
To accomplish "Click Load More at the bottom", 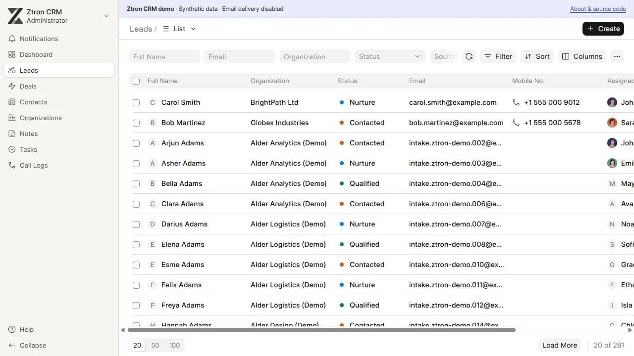I will tap(560, 345).
